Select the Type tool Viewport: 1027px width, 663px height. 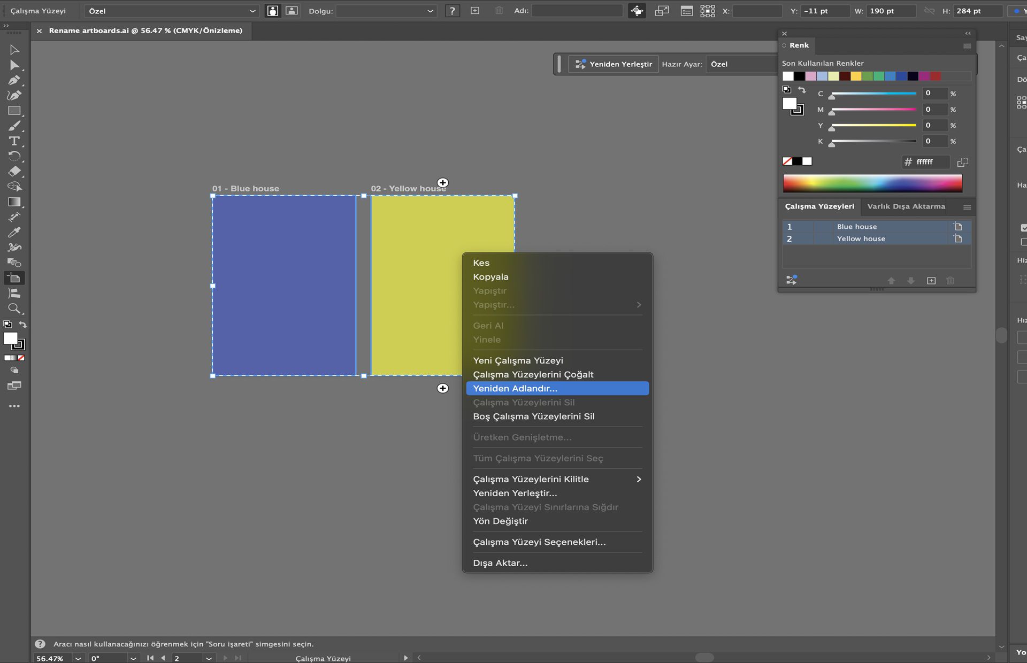point(14,141)
